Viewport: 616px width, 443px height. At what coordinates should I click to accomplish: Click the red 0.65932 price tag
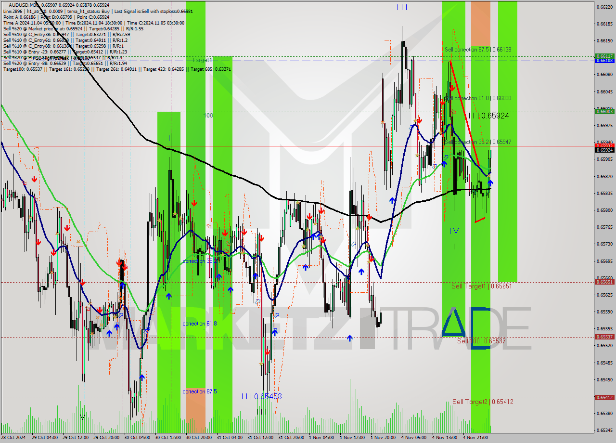[x=604, y=145]
